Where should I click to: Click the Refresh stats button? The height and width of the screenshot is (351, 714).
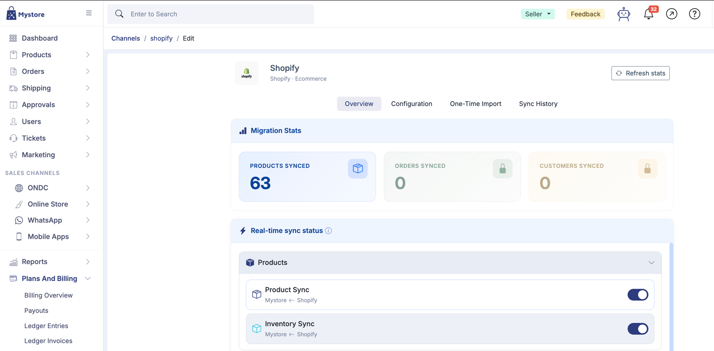(x=640, y=73)
